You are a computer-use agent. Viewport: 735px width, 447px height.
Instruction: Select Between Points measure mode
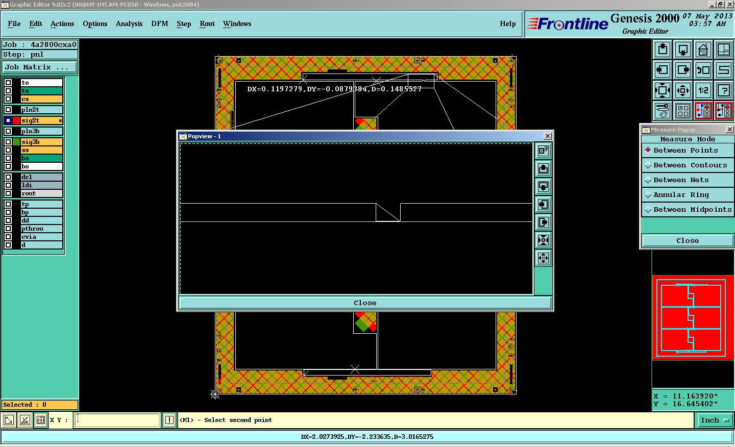pos(688,151)
